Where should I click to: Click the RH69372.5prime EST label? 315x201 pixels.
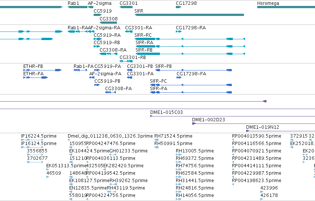point(195,158)
